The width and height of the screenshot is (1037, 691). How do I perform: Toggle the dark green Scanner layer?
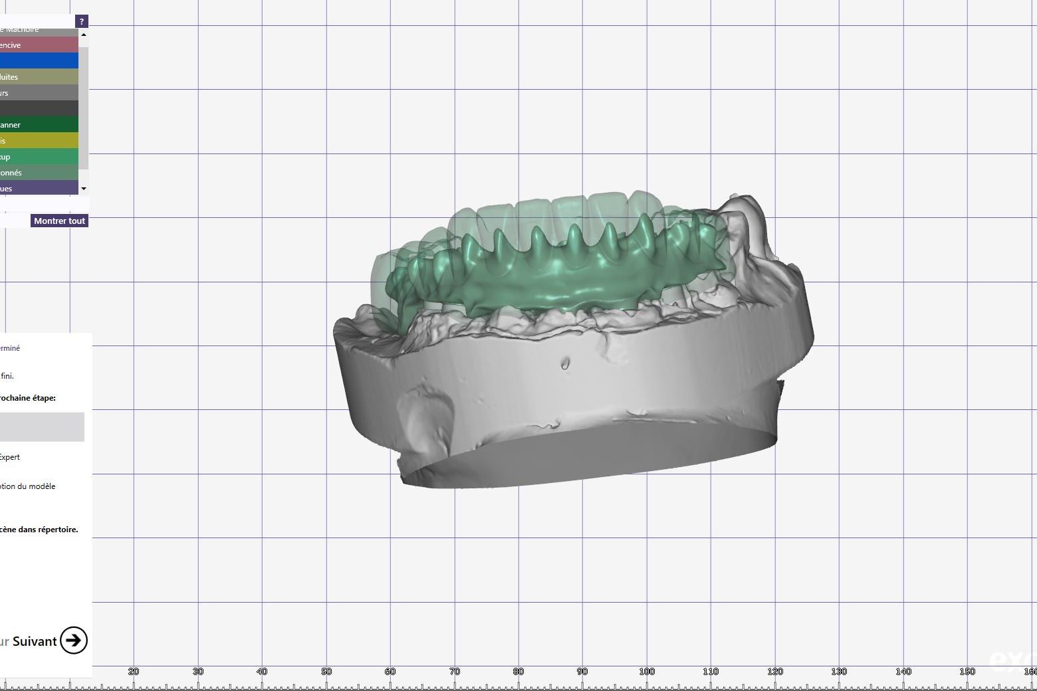pyautogui.click(x=39, y=124)
